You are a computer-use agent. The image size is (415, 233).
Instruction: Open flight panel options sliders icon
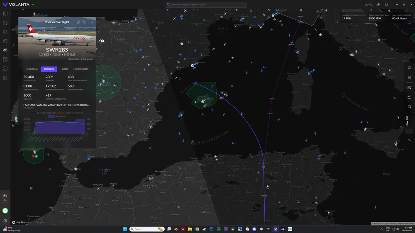84,22
